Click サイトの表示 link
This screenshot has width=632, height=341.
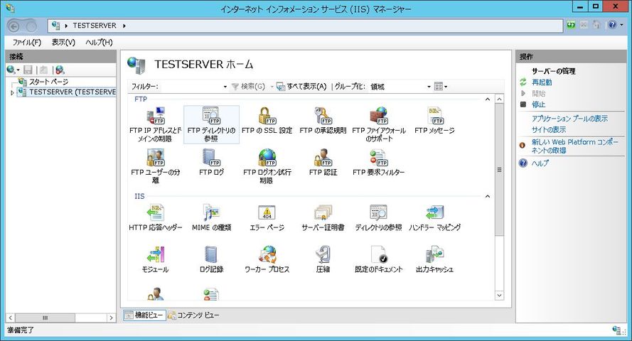tap(549, 129)
